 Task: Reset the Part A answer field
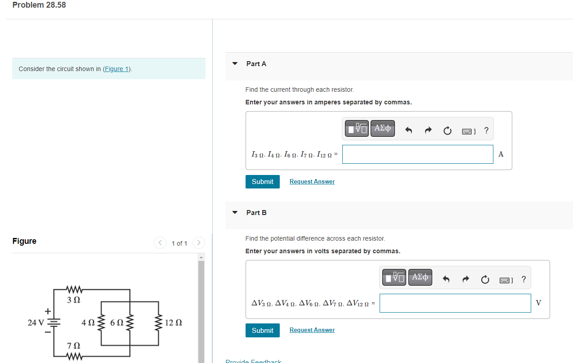coord(447,130)
